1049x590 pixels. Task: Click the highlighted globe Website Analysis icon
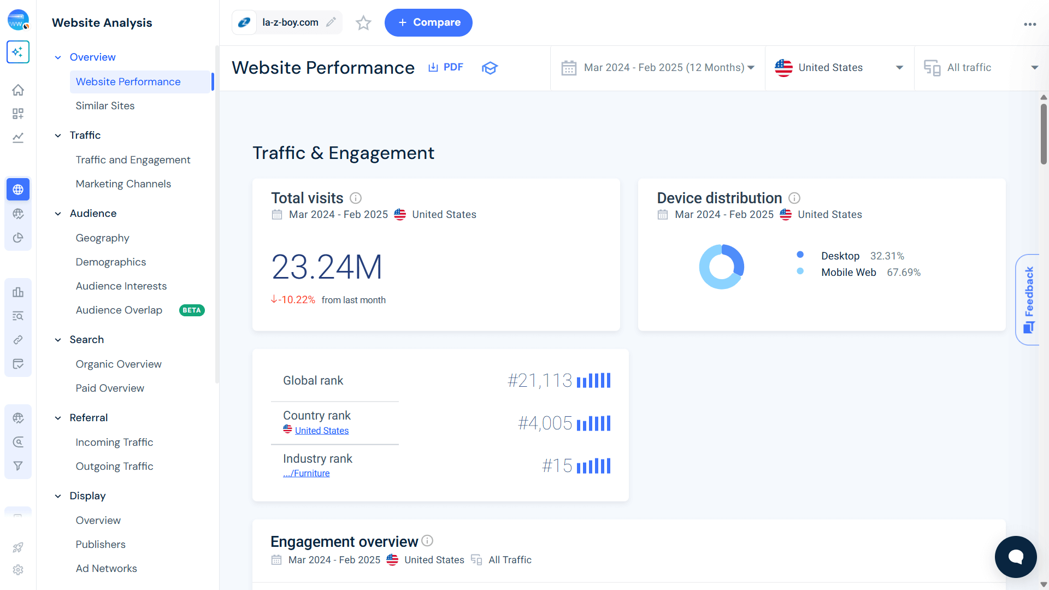pos(18,189)
